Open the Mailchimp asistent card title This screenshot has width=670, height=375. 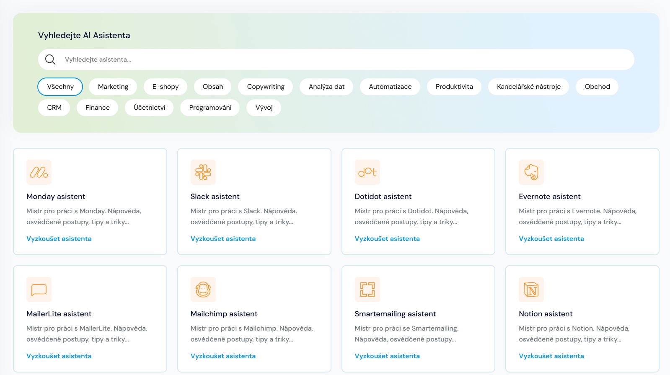point(224,314)
